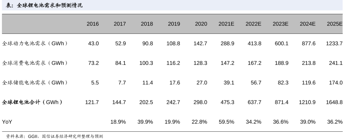This screenshot has height=139, width=344.
Task: Select the 2016 column header
Action: coord(93,24)
